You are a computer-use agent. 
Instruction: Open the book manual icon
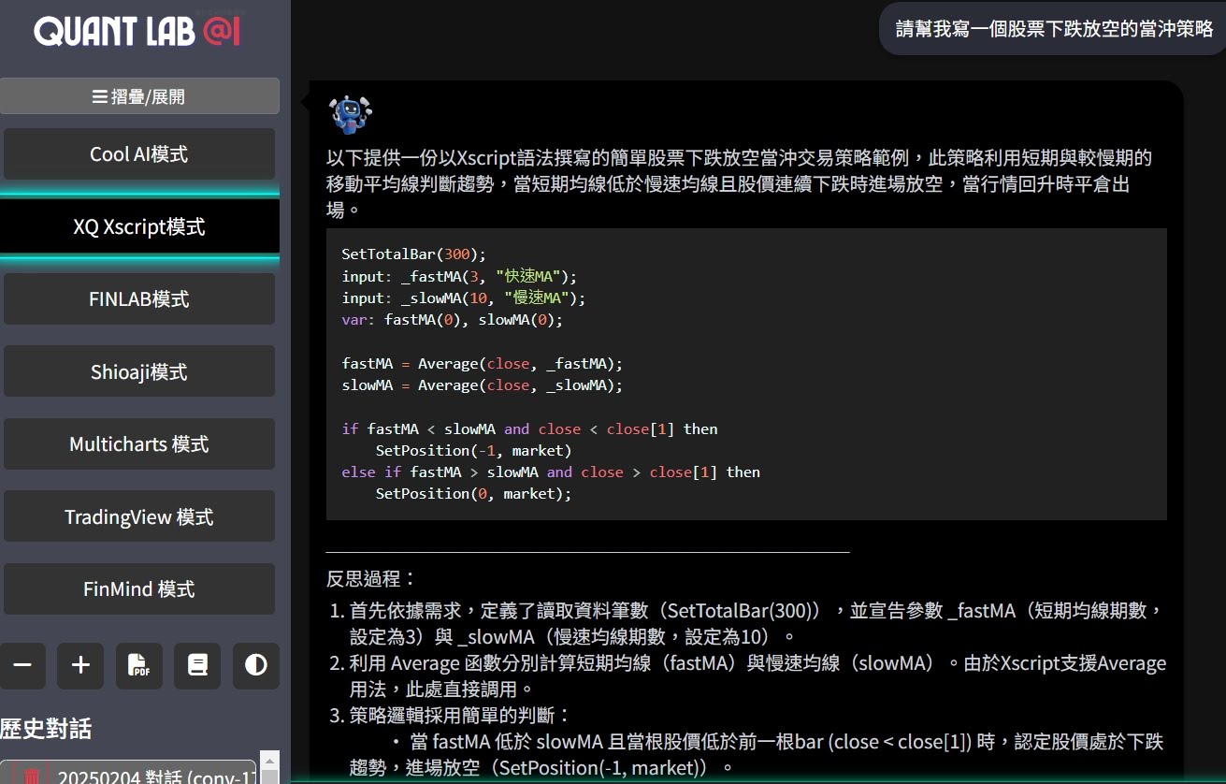(x=197, y=665)
